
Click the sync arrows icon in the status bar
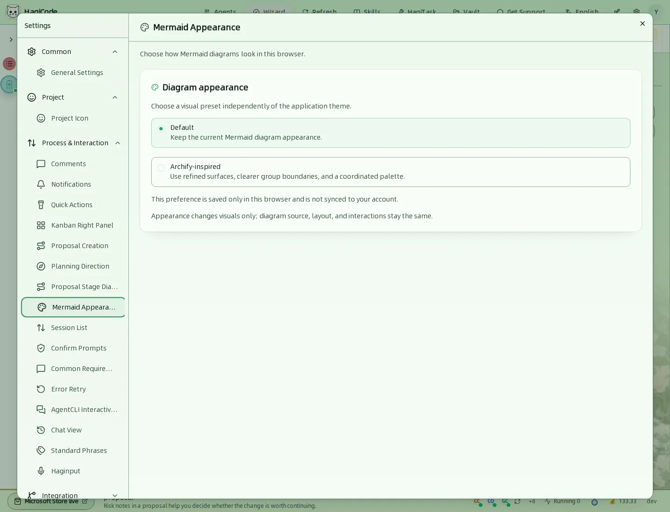tap(517, 501)
